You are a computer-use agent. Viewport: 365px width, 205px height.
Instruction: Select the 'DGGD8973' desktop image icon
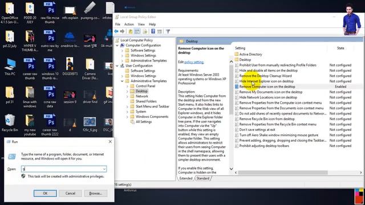point(70,66)
